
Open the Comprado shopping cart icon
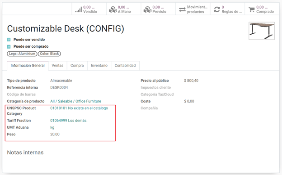(x=251, y=9)
